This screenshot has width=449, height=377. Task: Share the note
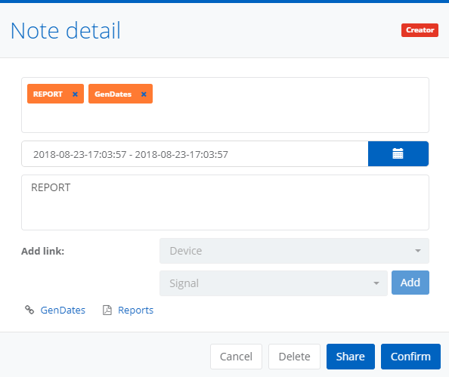point(351,357)
